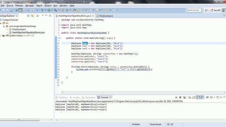Image resolution: width=226 pixels, height=127 pixels.
Task: Expand HashMapUserObjectKeyDemo.java tree node
Action: (x=7, y=32)
